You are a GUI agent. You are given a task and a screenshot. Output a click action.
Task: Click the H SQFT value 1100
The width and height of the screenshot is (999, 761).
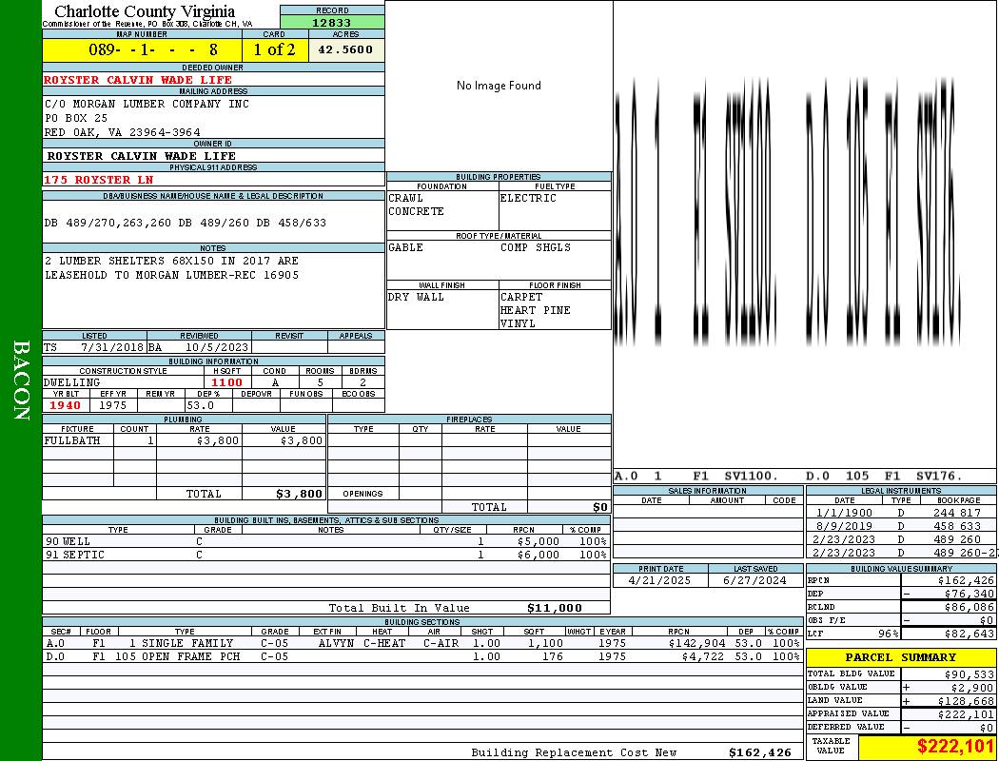point(226,382)
